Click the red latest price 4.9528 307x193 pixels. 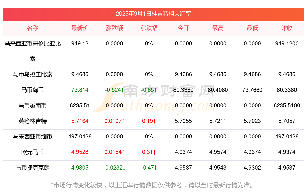(80, 152)
